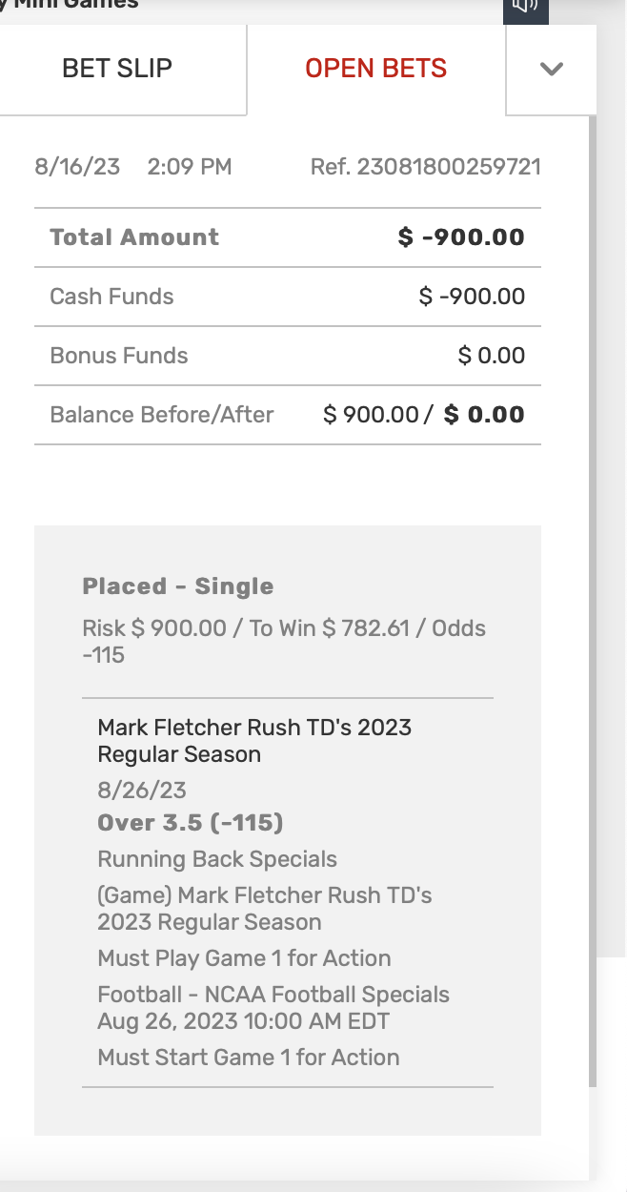Click the Bonus Funds row label
Viewport: 627px width, 1192px height.
119,356
